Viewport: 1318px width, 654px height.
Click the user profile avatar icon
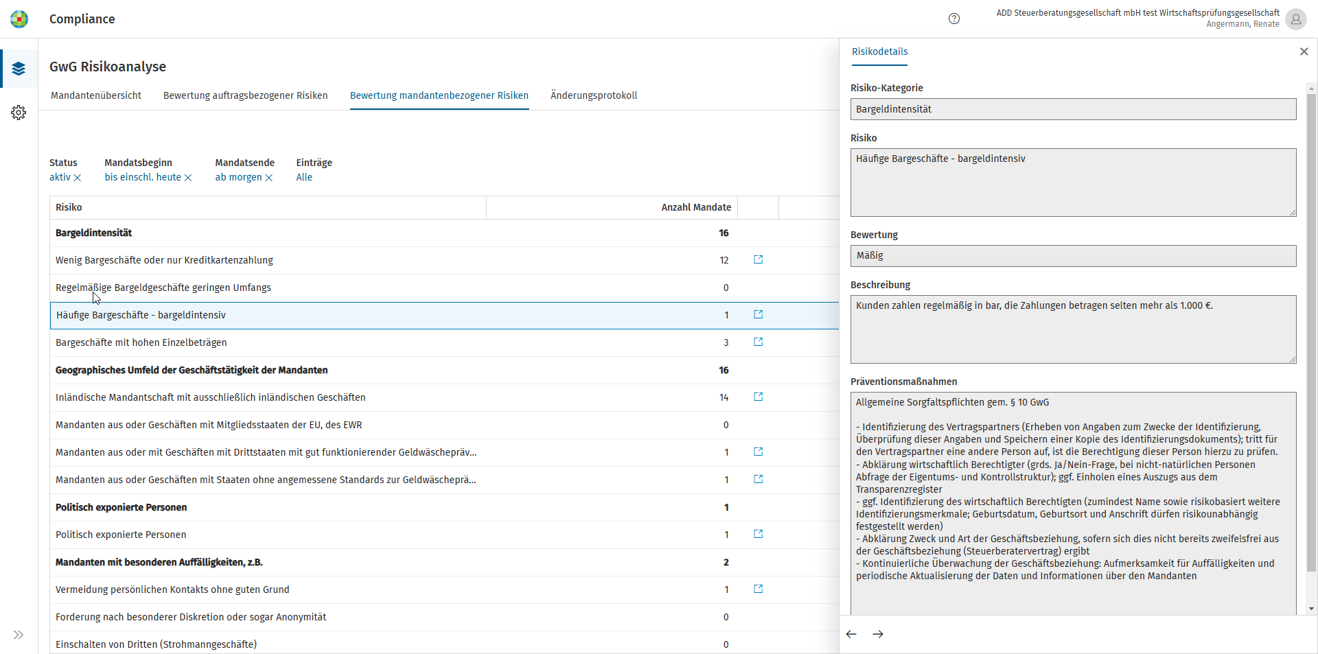pyautogui.click(x=1295, y=19)
